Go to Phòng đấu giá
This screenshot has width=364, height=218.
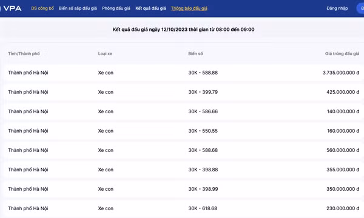pos(116,8)
